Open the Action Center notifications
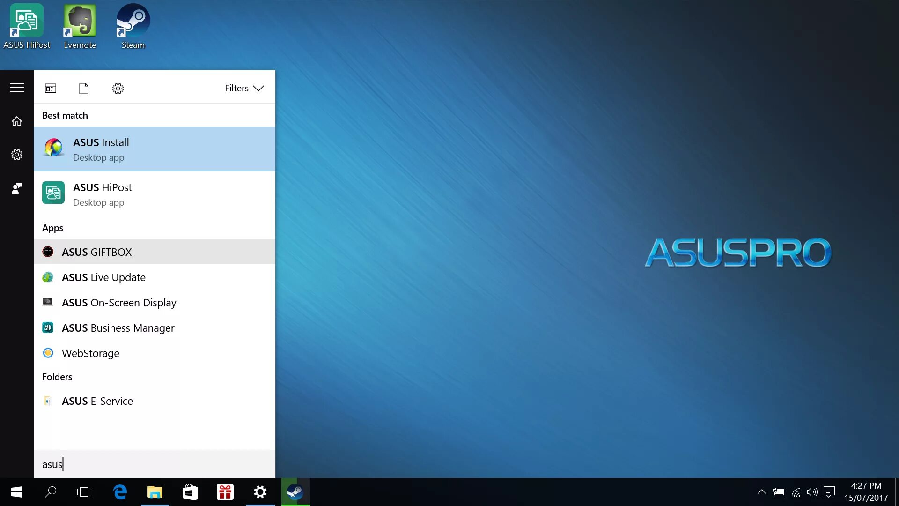 (x=829, y=492)
